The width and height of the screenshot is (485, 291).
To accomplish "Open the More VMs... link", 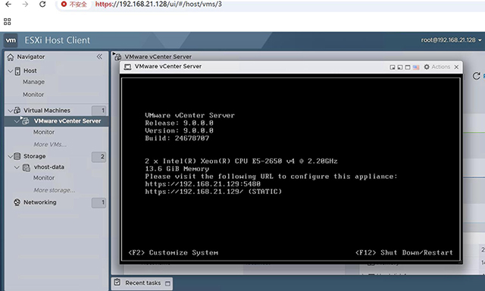I will coord(50,145).
